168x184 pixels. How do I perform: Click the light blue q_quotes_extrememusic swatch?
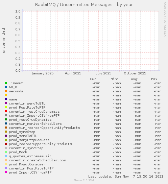[6, 156]
